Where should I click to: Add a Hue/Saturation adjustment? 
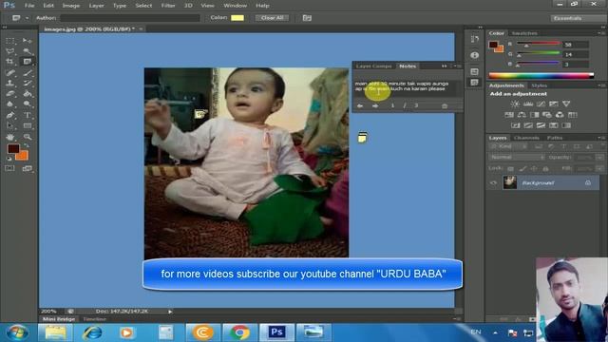(x=509, y=115)
